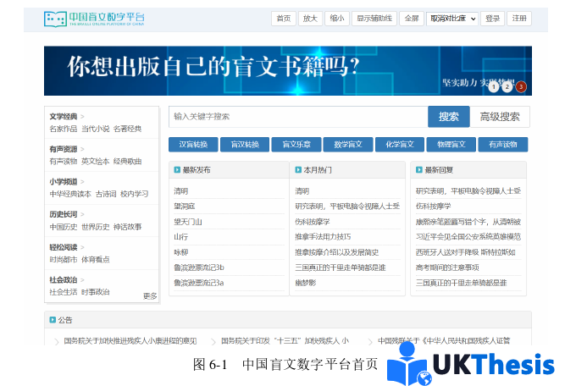Select the 盲汉转换 tab
The height and width of the screenshot is (386, 565).
click(x=245, y=145)
